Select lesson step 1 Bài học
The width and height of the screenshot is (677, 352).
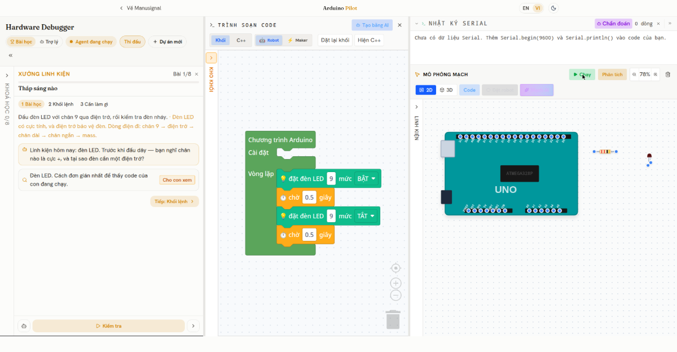31,104
